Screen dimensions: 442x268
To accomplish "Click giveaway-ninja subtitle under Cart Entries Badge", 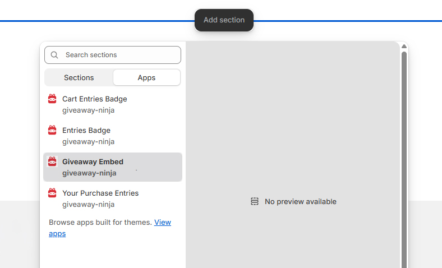I will click(88, 110).
